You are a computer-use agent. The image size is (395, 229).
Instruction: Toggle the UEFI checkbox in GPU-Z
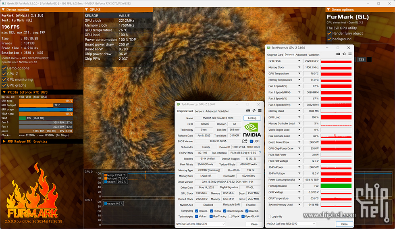(x=251, y=142)
